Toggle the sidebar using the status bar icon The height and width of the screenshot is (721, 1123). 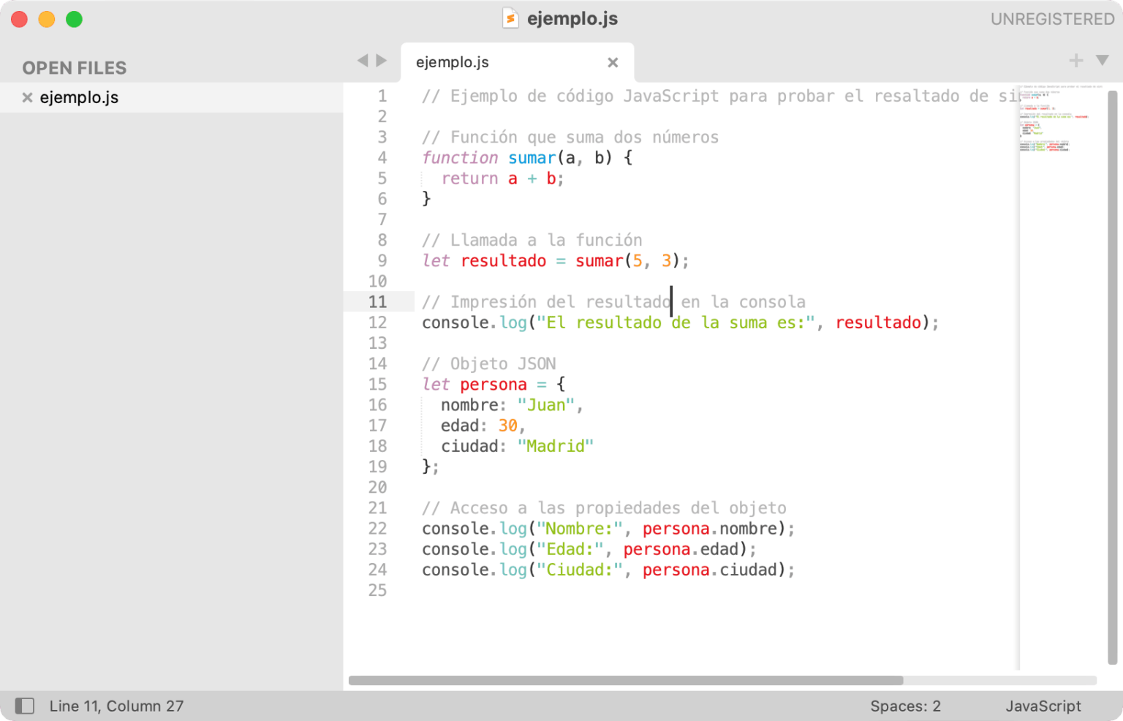pos(25,706)
